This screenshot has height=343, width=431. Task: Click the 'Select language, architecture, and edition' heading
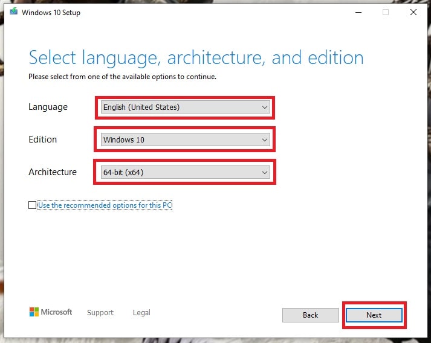pos(196,58)
